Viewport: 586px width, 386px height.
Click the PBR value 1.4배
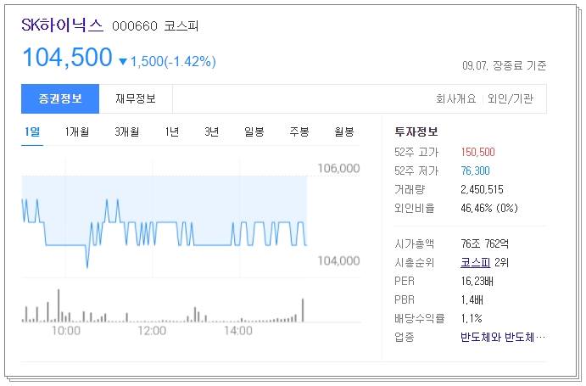coord(472,300)
